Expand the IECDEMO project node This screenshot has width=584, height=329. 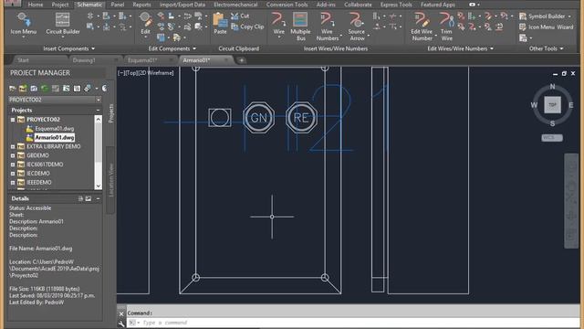[13, 174]
